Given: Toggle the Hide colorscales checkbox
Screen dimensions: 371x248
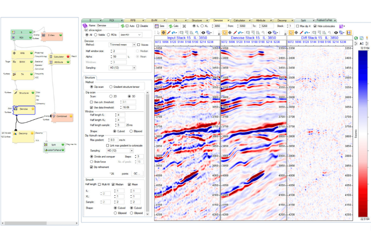Looking at the screenshot, I should click(x=315, y=26).
